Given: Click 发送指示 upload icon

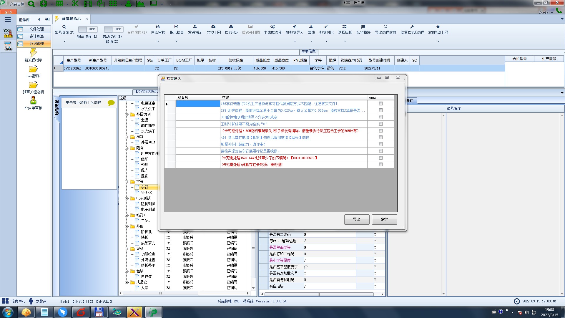Looking at the screenshot, I should (x=195, y=27).
